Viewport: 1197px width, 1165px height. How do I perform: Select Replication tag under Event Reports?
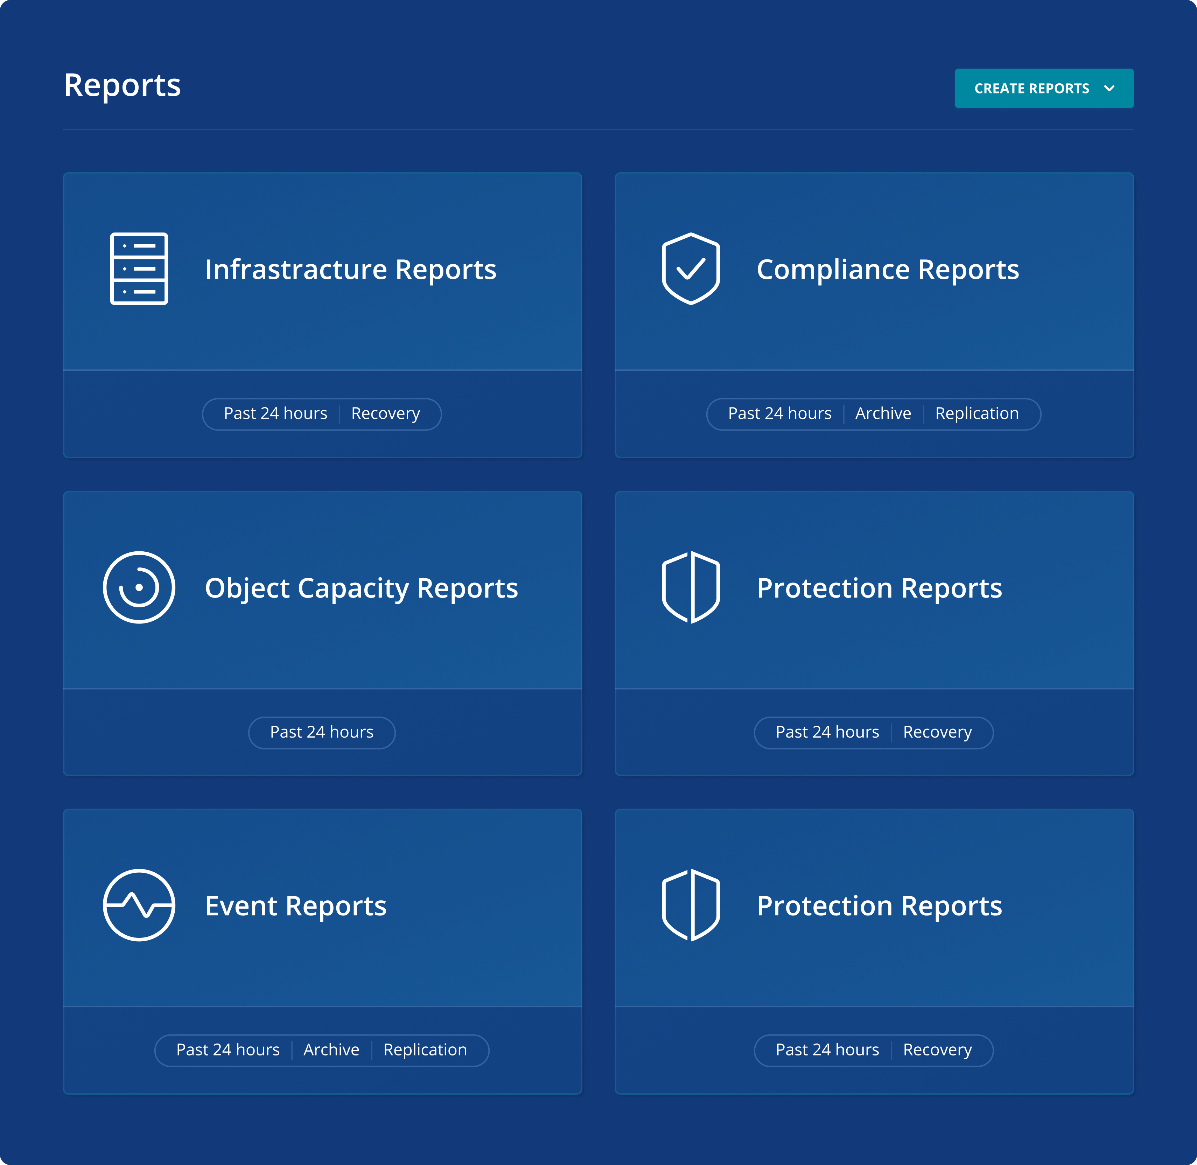pos(425,1050)
